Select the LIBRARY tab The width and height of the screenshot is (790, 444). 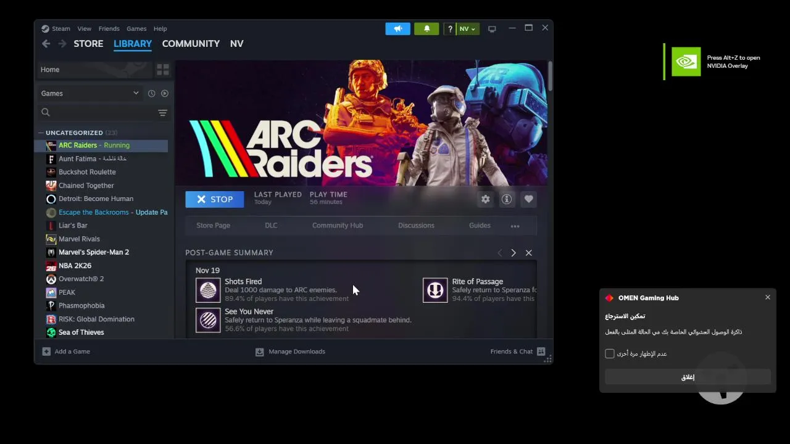[x=133, y=44]
